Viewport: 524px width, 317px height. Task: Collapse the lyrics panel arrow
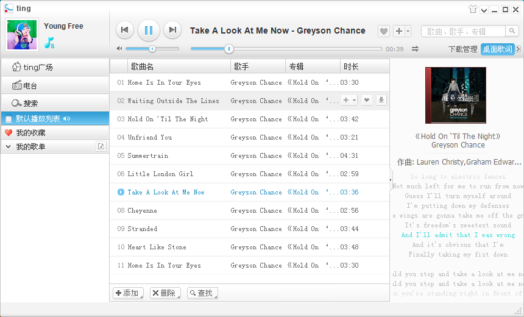coord(391,180)
